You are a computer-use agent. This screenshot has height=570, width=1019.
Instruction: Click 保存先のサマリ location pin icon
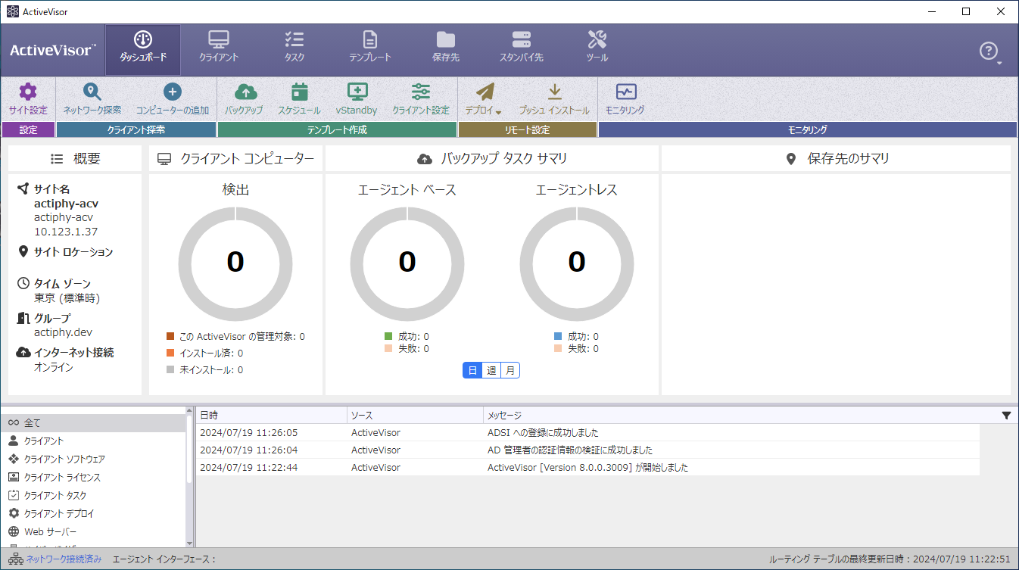point(791,159)
